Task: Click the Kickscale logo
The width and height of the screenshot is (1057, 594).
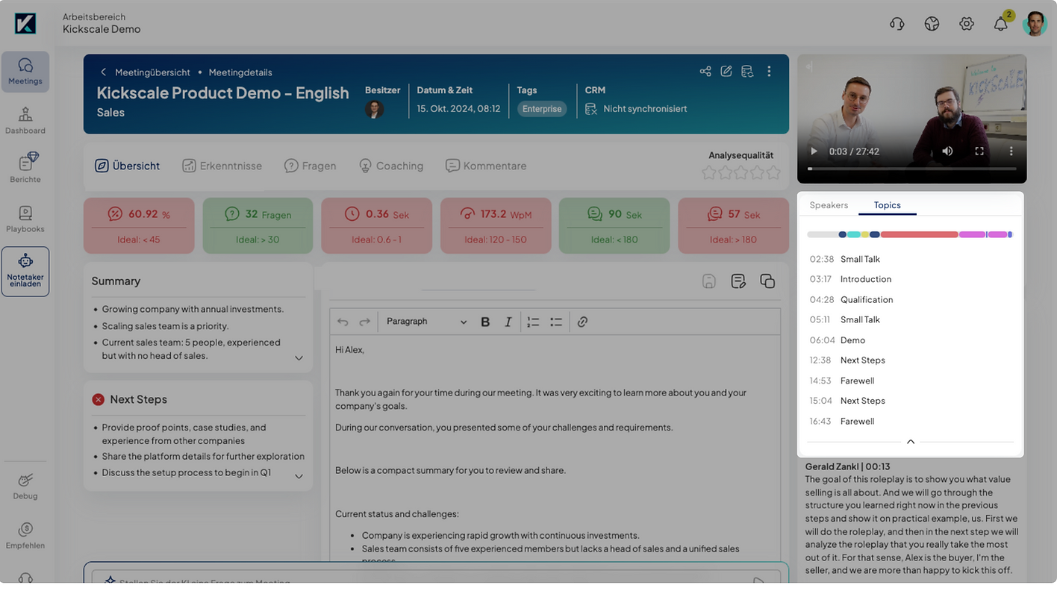Action: click(25, 23)
